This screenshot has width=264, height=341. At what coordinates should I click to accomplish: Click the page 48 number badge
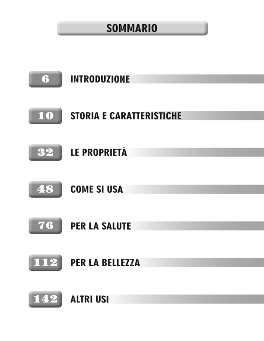[x=45, y=189]
